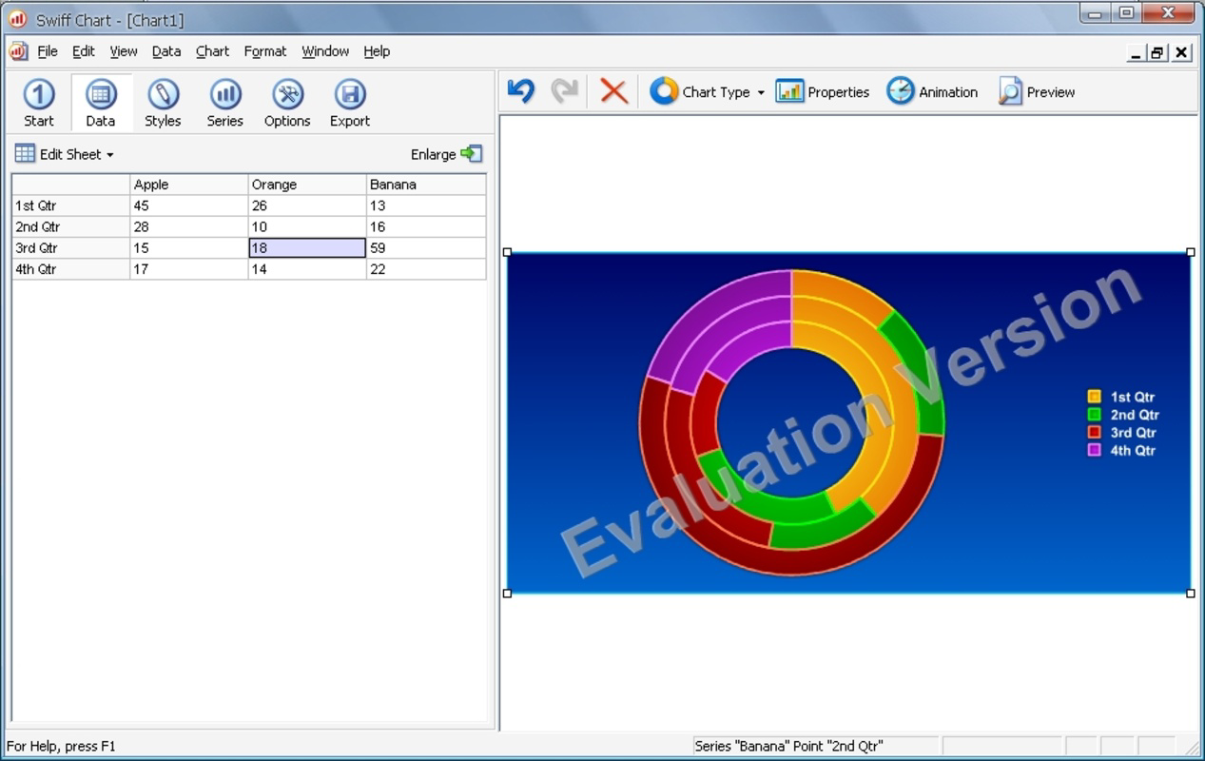Click the Undo arrow icon
Screen dimensions: 1205x761
[x=521, y=91]
